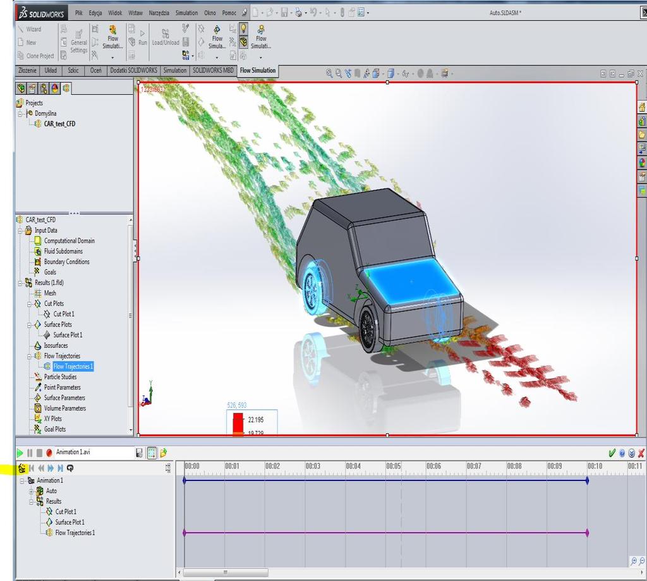Open the Widok menu
Screen dimensions: 647x581
[x=115, y=13]
